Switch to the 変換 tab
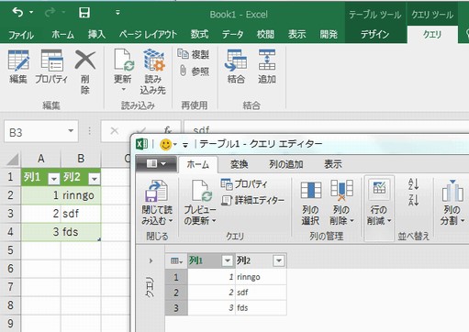The height and width of the screenshot is (332, 469). [x=239, y=164]
